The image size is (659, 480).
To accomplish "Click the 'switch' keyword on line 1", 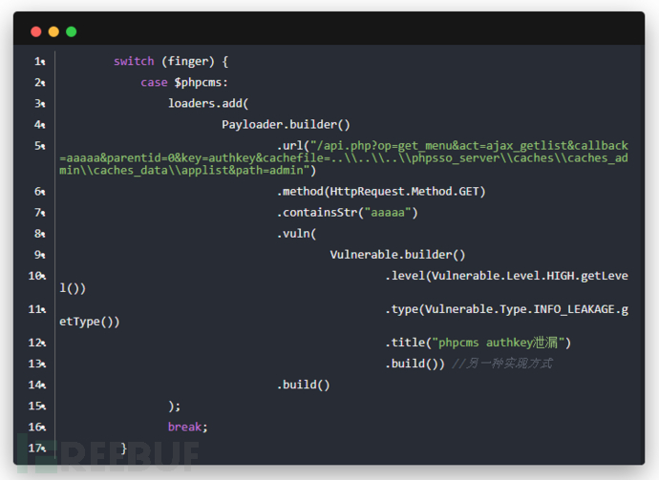I will 134,61.
